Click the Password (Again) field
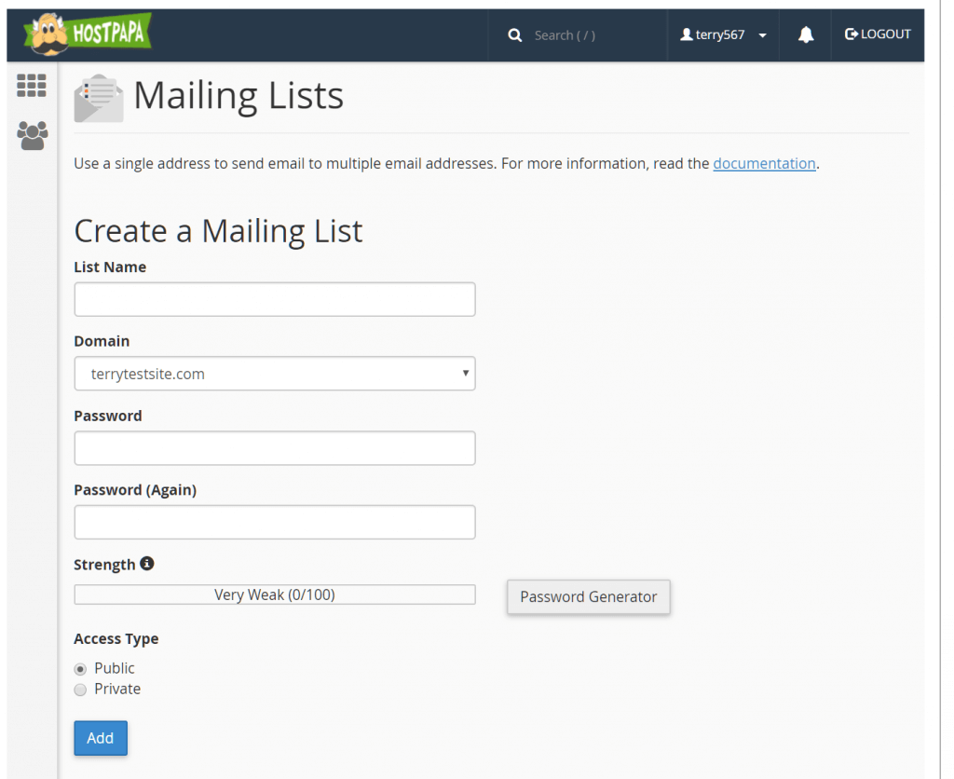 tap(275, 522)
